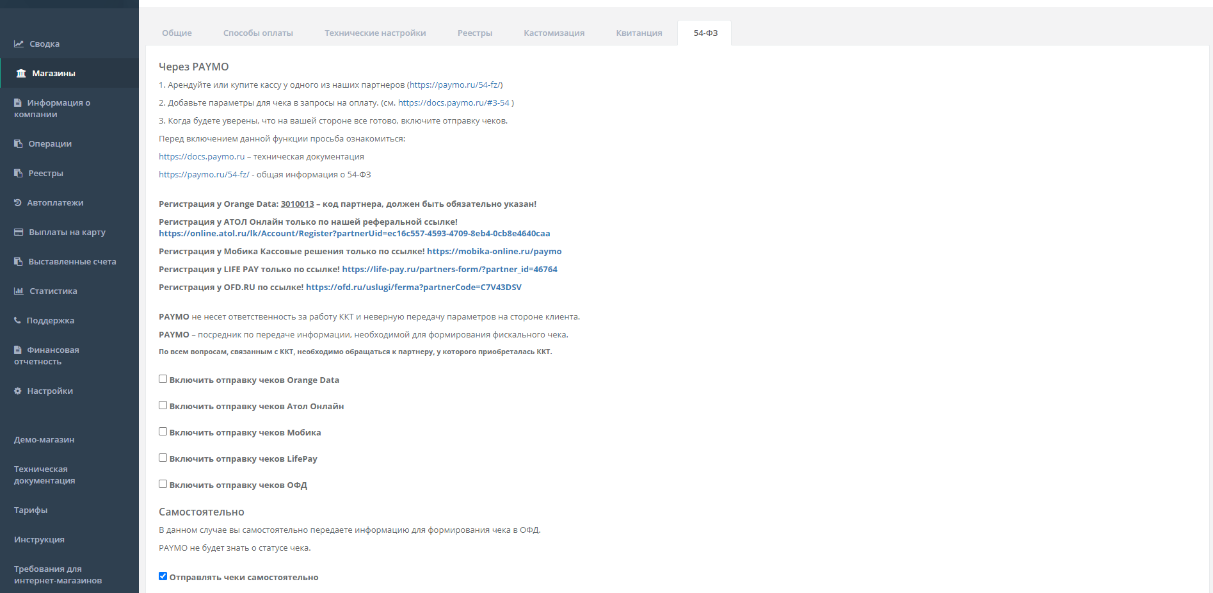1213x593 pixels.
Task: Select the 54-ФЗ tab
Action: coord(705,33)
